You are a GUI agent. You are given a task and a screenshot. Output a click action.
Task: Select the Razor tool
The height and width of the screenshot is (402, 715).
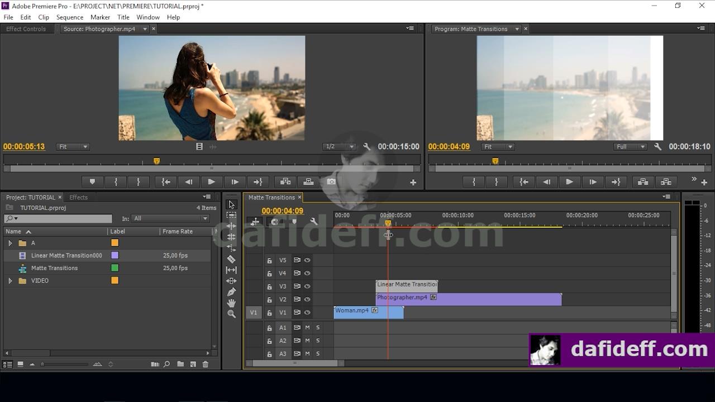point(231,259)
